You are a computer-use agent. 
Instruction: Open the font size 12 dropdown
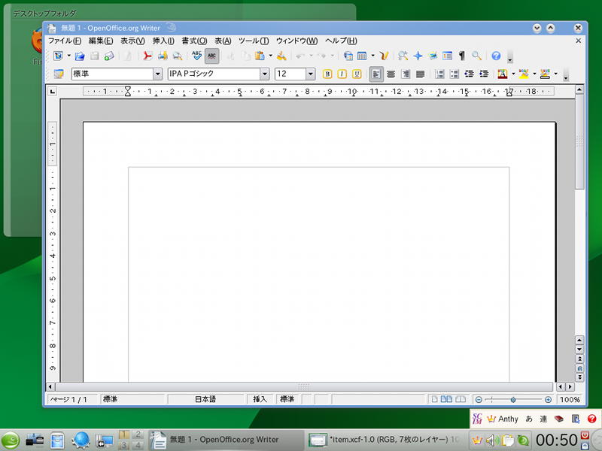(310, 74)
